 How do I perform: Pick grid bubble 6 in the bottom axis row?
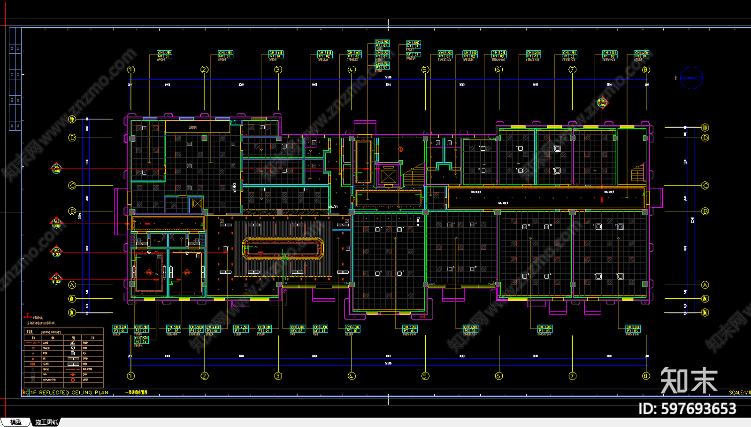coord(499,376)
